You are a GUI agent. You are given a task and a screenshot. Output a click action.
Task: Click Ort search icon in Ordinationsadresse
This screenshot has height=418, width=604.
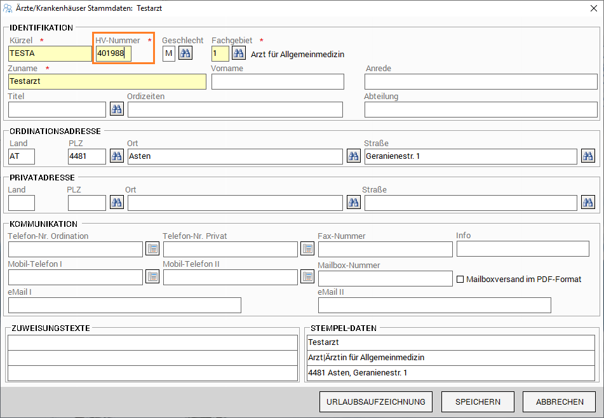coord(354,156)
